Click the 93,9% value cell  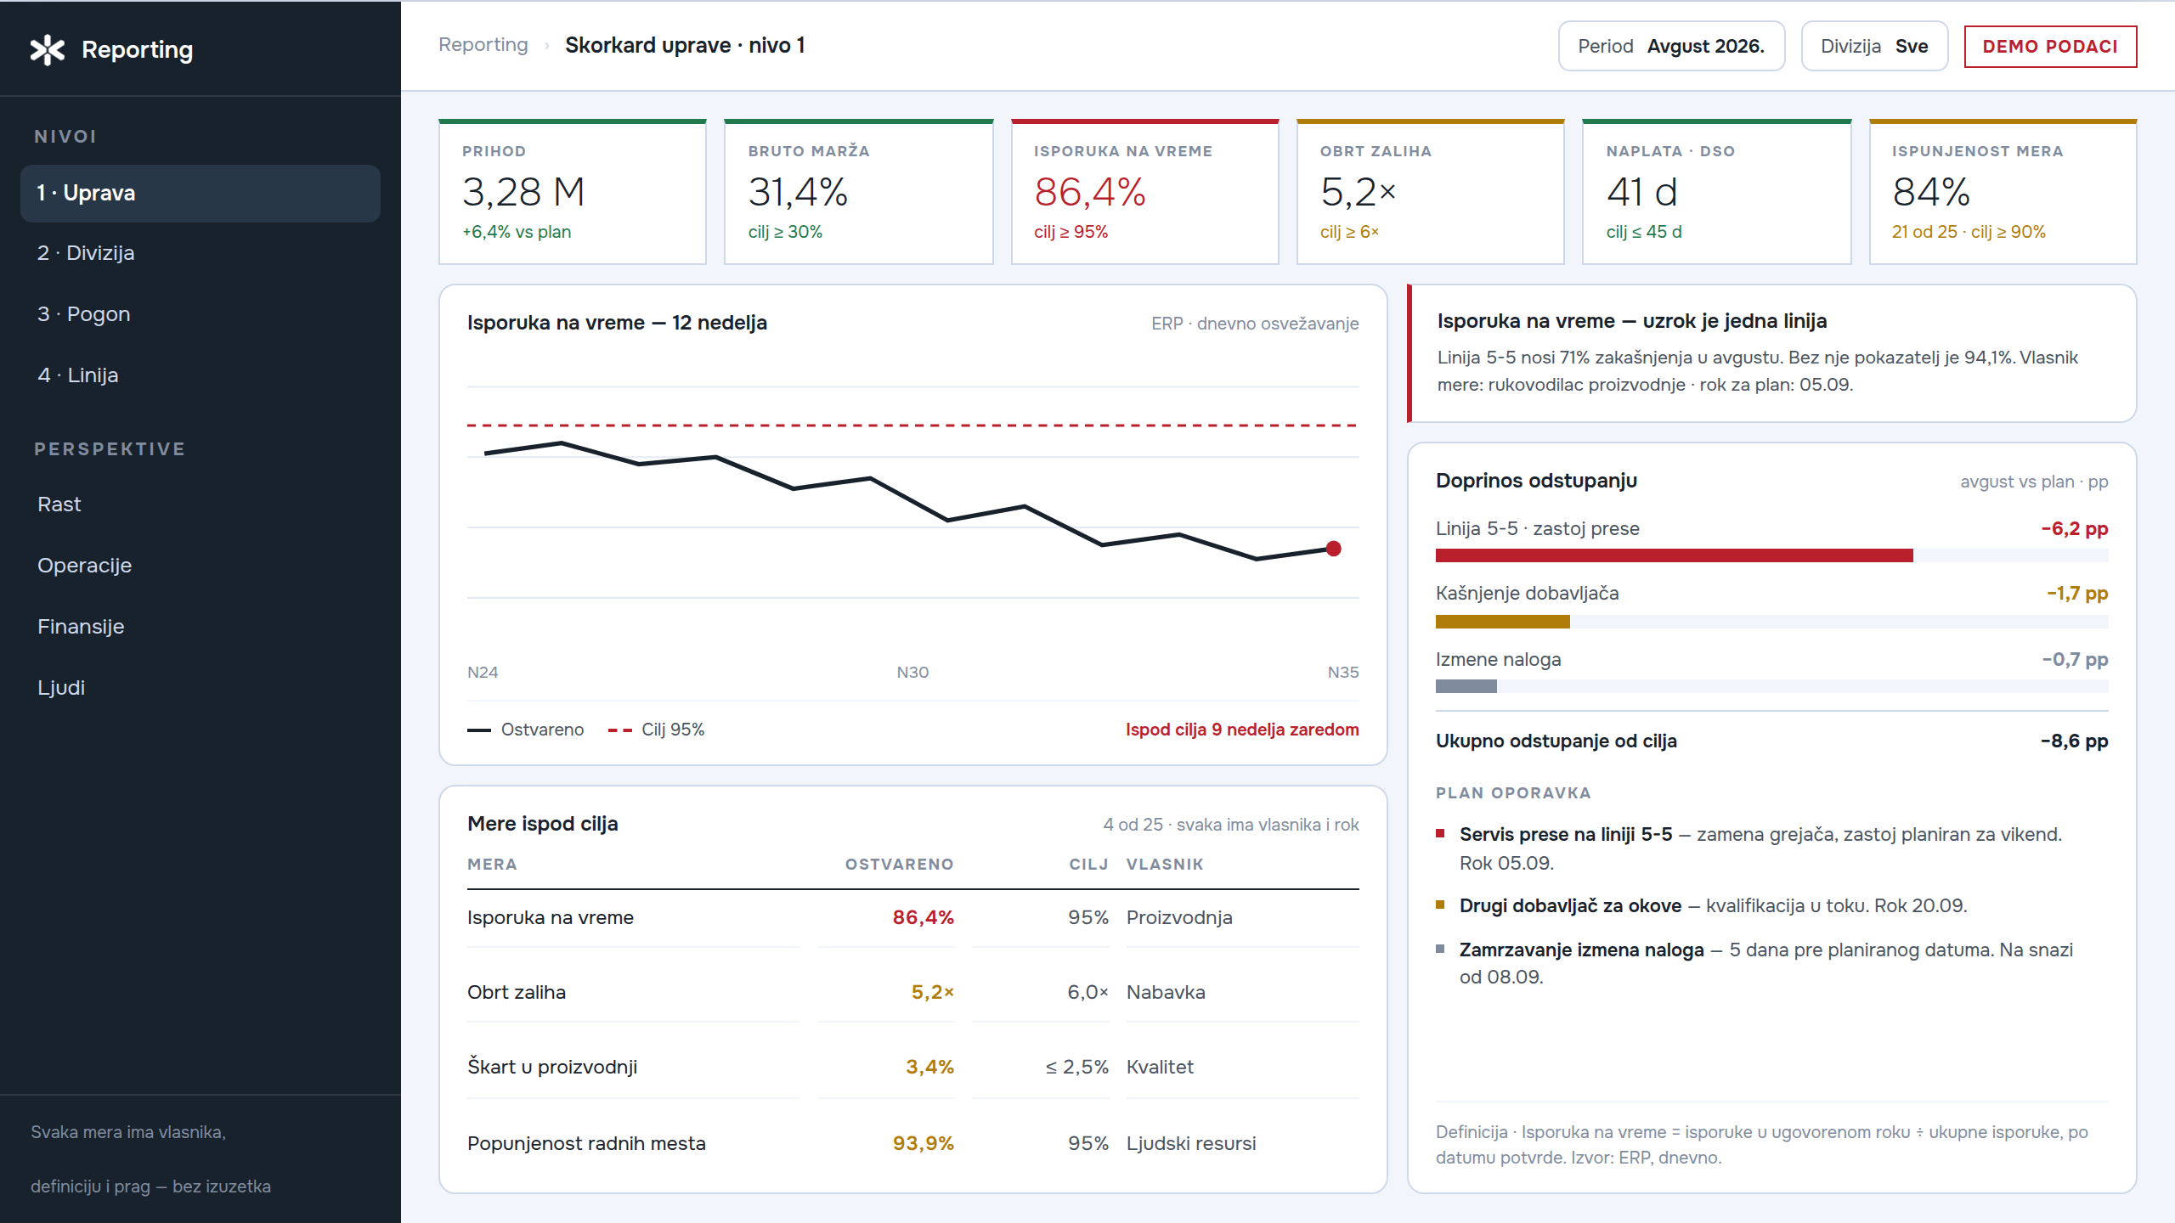click(x=923, y=1143)
